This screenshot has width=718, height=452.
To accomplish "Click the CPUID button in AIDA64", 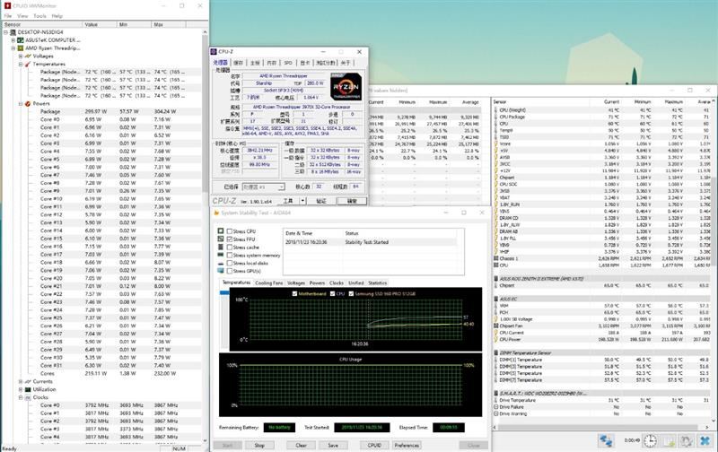I will pyautogui.click(x=374, y=445).
